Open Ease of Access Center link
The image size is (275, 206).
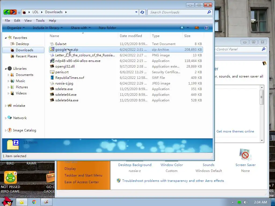pyautogui.click(x=82, y=182)
